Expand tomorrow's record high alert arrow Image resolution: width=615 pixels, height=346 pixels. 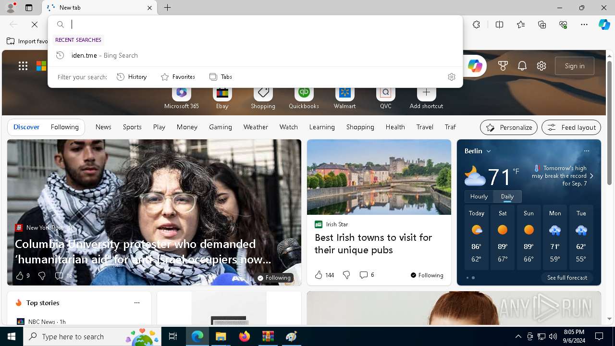tap(591, 176)
